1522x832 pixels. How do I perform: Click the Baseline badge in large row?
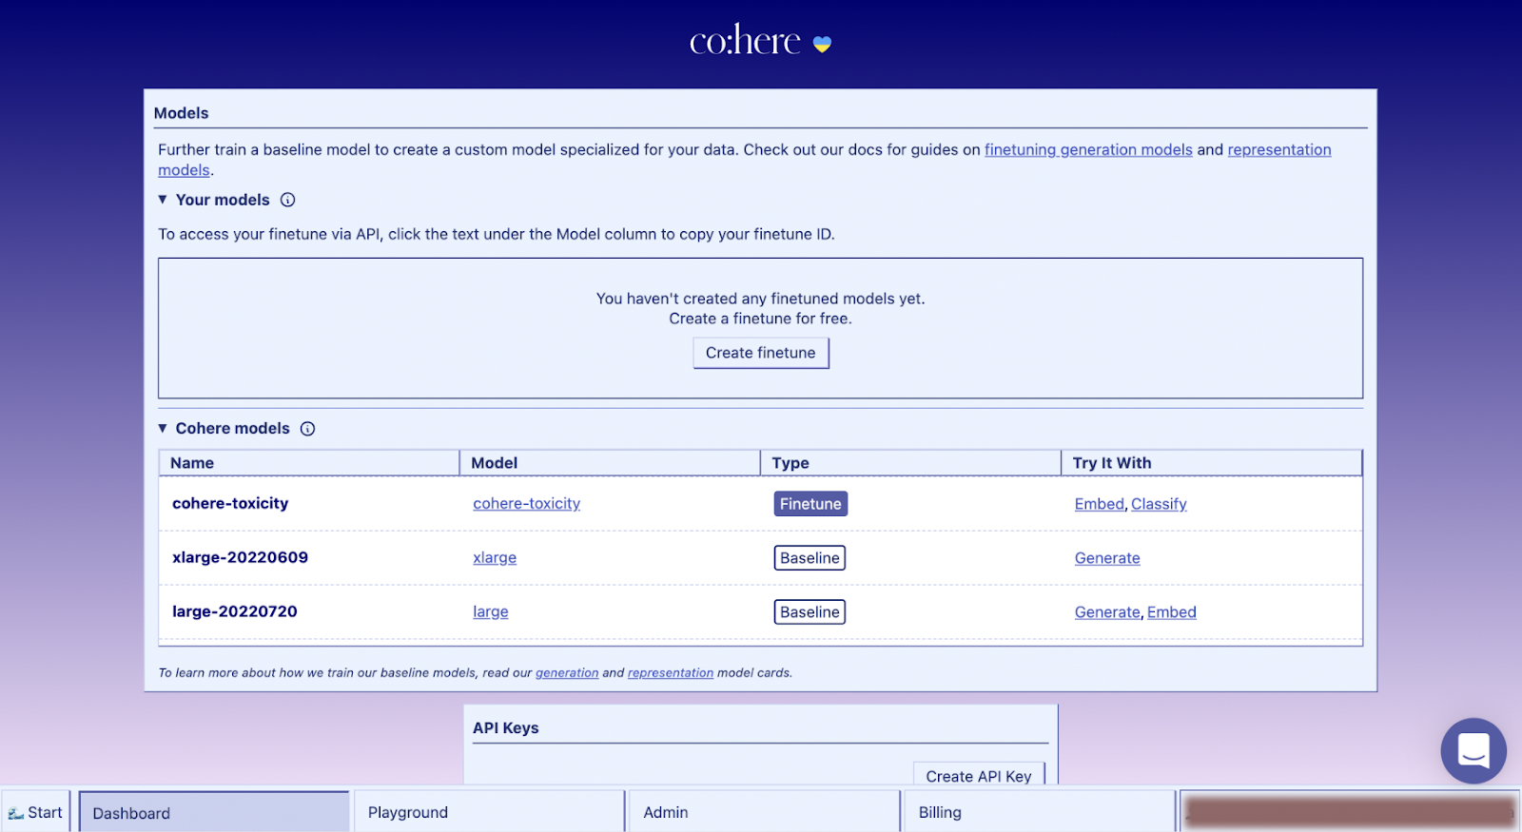coord(810,612)
